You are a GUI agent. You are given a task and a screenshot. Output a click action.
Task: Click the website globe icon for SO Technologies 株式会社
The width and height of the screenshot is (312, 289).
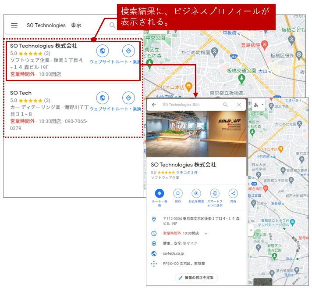pyautogui.click(x=102, y=51)
